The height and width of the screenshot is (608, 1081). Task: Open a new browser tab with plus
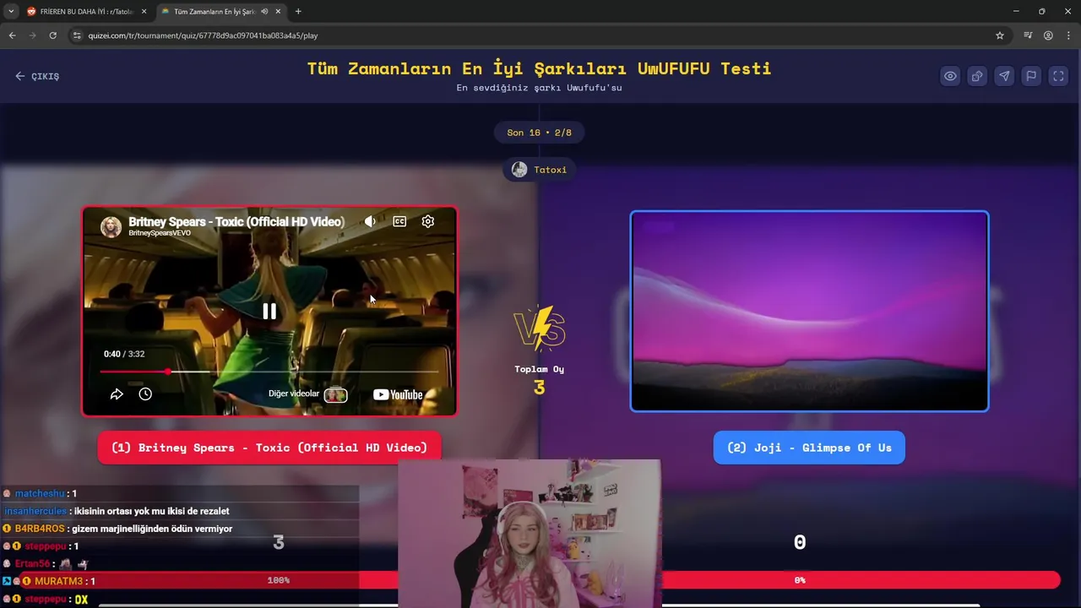pos(298,12)
